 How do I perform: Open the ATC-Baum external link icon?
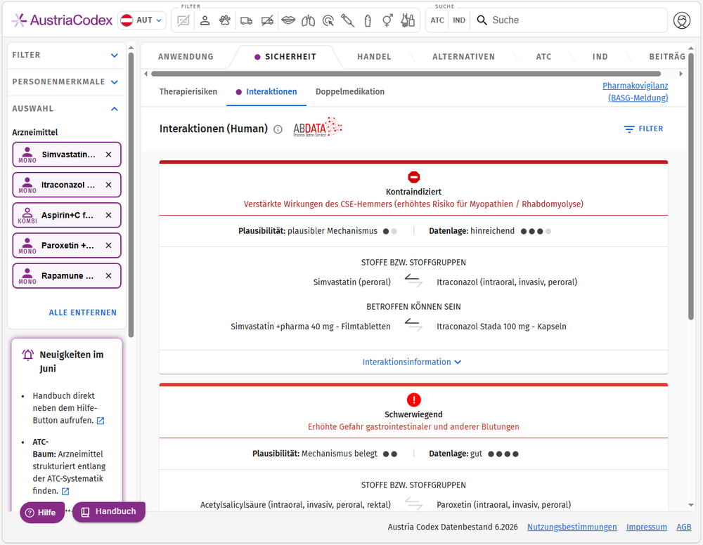tap(65, 491)
